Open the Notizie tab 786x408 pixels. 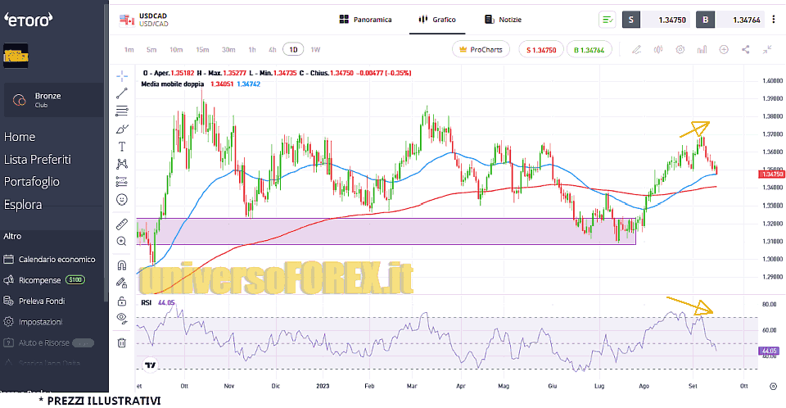pyautogui.click(x=503, y=20)
